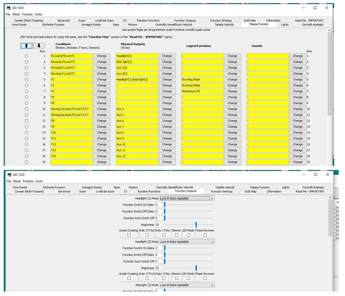Open Read Me - IMPORTANT tab in top window
Image resolution: width=345 pixels, height=296 pixels.
tap(309, 21)
